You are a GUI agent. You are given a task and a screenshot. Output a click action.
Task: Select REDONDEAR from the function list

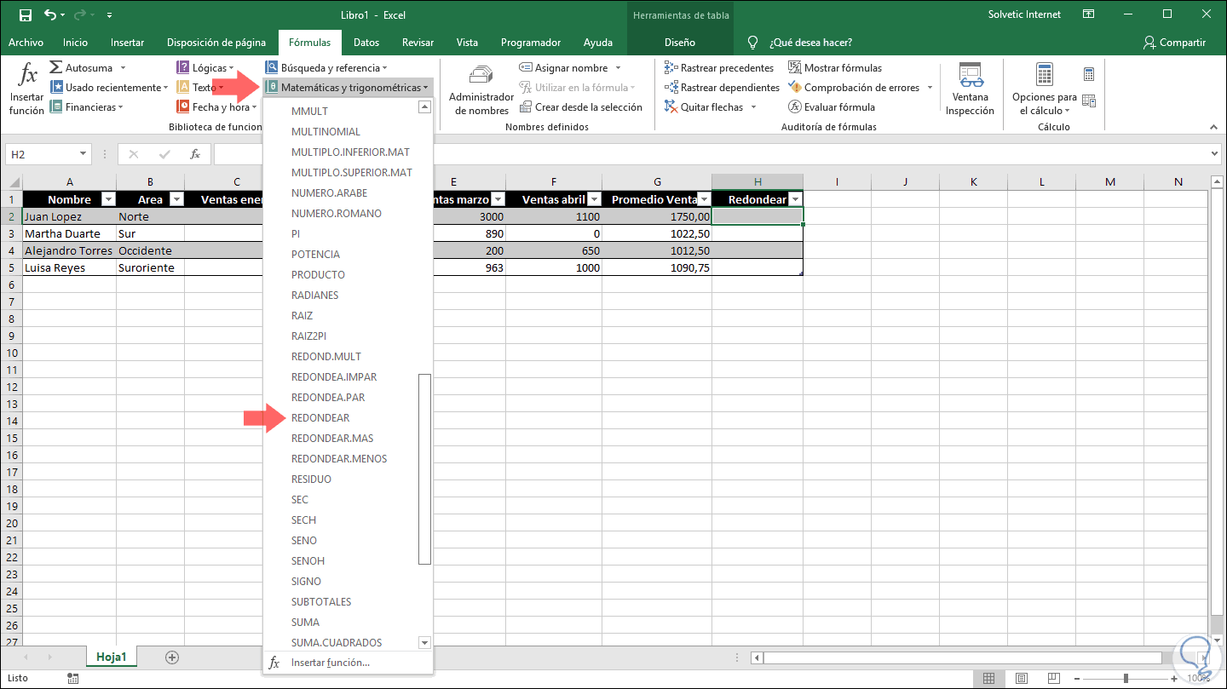tap(320, 418)
